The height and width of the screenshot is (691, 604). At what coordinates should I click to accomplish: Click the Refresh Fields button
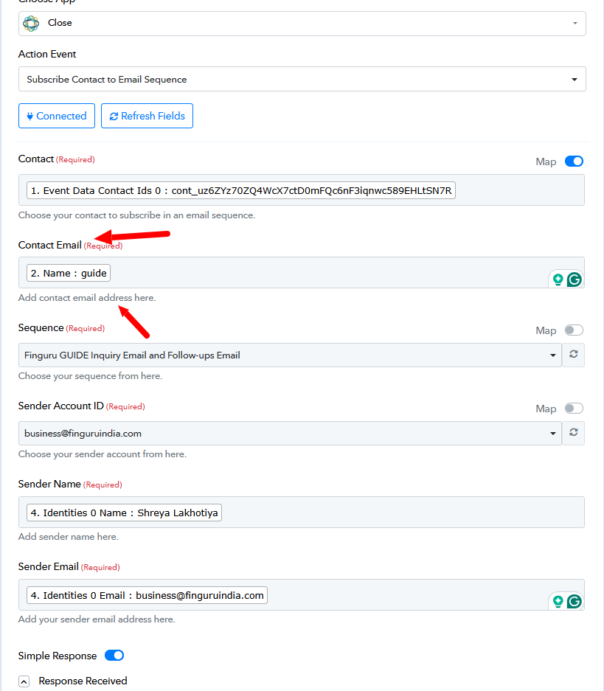147,116
